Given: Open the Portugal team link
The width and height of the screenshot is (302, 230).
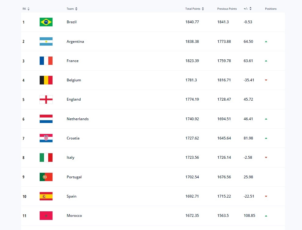Looking at the screenshot, I should [x=74, y=177].
